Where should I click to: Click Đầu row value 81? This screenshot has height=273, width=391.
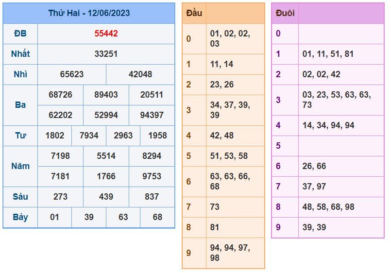(x=215, y=227)
